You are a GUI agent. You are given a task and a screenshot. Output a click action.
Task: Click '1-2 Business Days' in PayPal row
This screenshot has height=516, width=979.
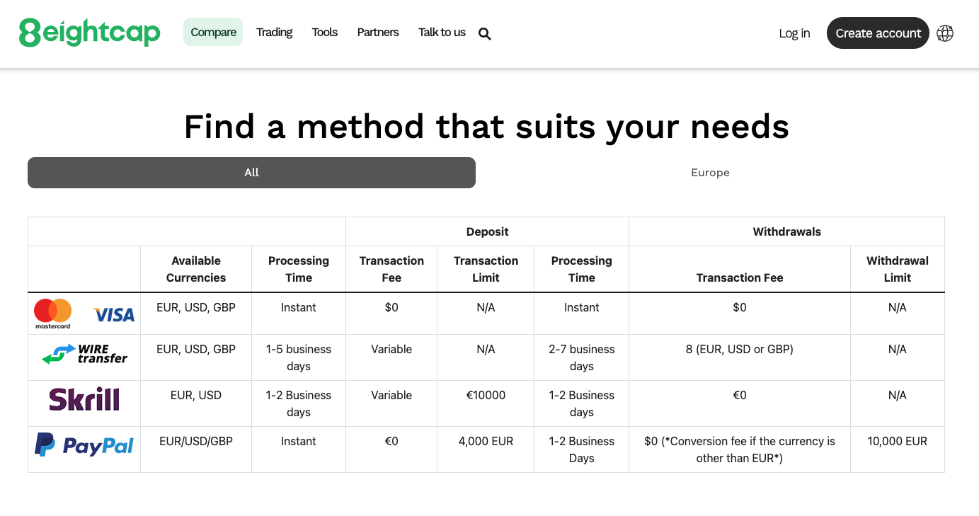[581, 449]
